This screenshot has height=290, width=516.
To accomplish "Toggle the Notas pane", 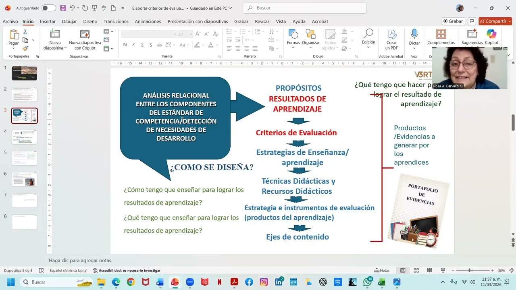I will pos(382,270).
